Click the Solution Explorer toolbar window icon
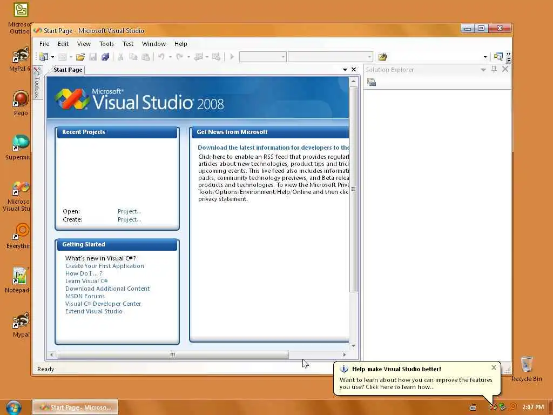Image resolution: width=553 pixels, height=415 pixels. [498, 57]
